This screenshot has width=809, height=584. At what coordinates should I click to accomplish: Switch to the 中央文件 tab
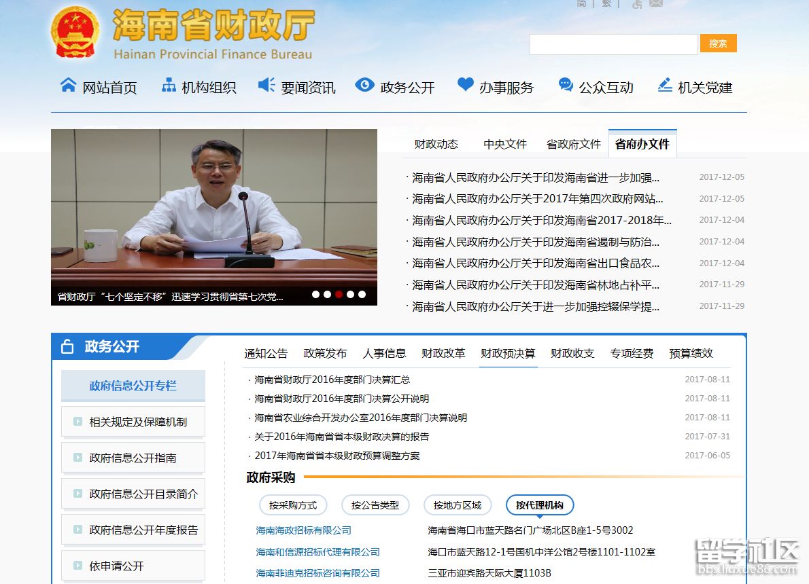tap(504, 144)
